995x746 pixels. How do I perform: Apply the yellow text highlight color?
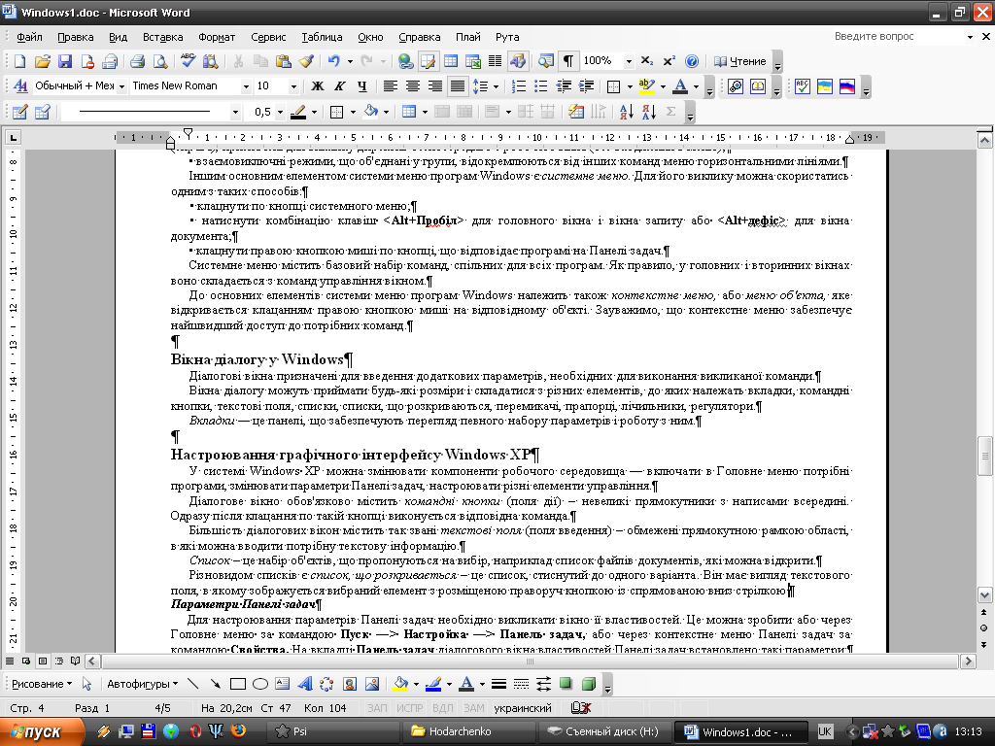click(646, 86)
